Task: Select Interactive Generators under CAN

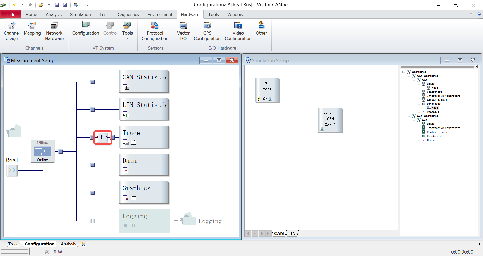Action: click(x=444, y=96)
